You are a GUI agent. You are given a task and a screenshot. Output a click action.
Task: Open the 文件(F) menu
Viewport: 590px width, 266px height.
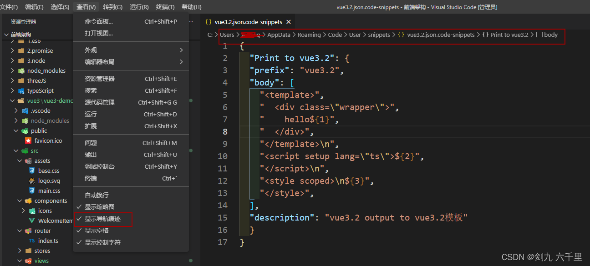[x=9, y=7]
